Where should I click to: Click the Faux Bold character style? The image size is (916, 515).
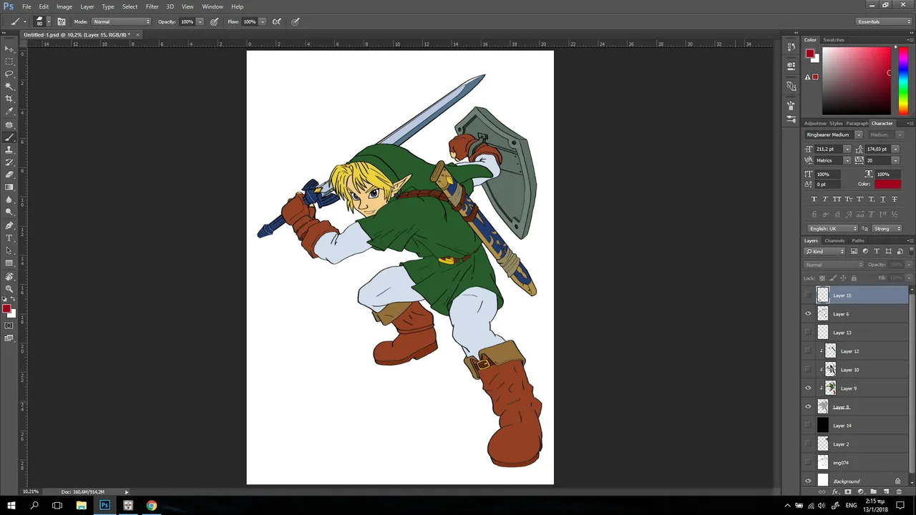(814, 199)
